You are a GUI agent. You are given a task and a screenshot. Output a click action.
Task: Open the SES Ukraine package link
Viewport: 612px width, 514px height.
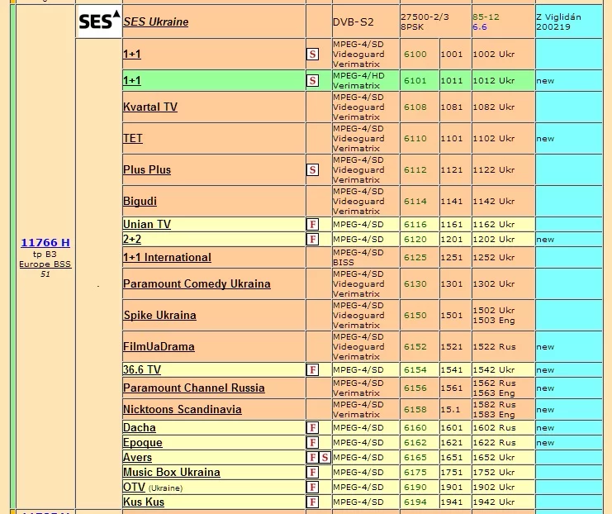[156, 21]
